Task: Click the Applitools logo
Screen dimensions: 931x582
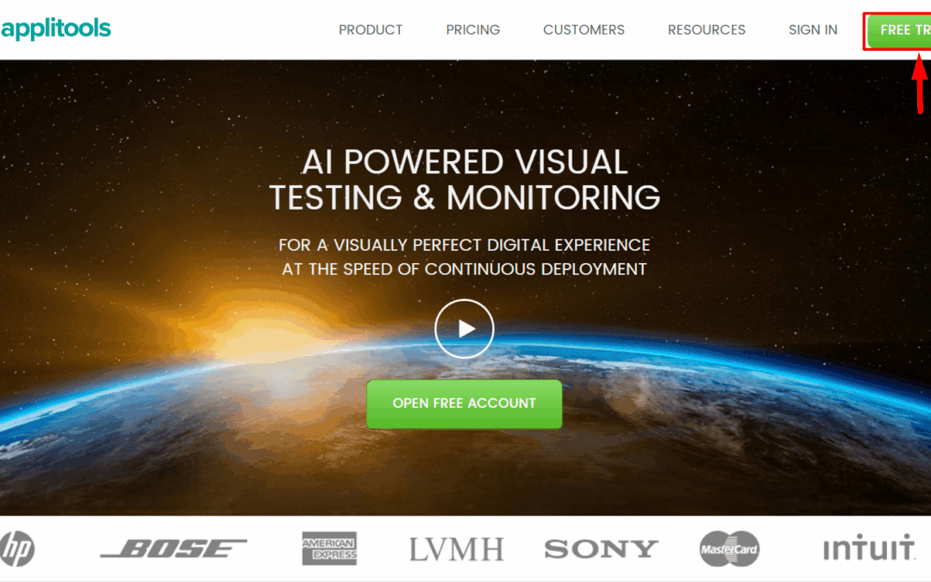Action: 56,28
